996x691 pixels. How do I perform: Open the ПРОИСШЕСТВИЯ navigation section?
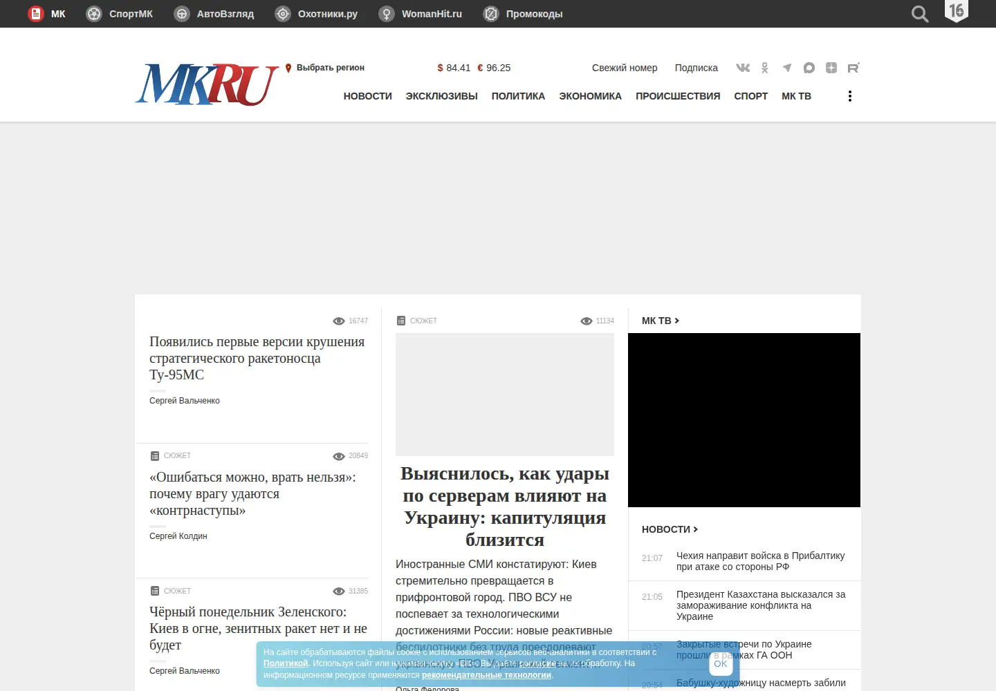coord(678,96)
